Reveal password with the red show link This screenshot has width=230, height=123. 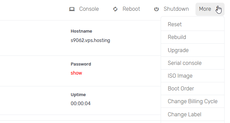(x=76, y=73)
